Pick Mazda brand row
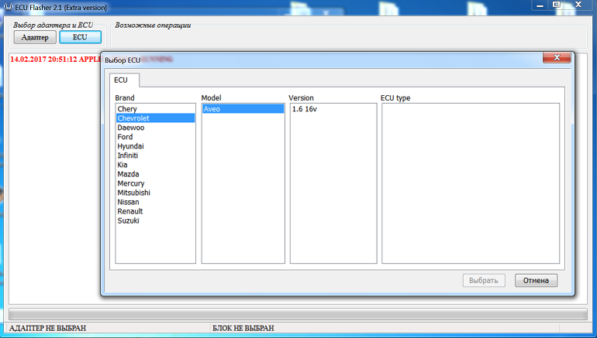597x338 pixels. coord(155,174)
